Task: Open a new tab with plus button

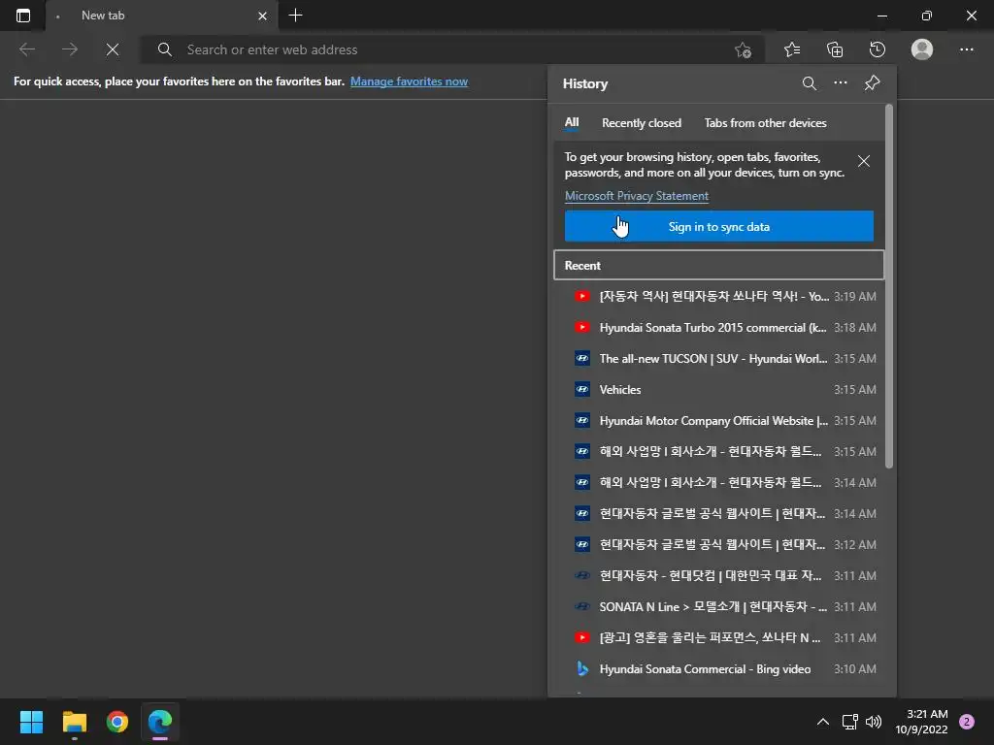Action: tap(295, 16)
